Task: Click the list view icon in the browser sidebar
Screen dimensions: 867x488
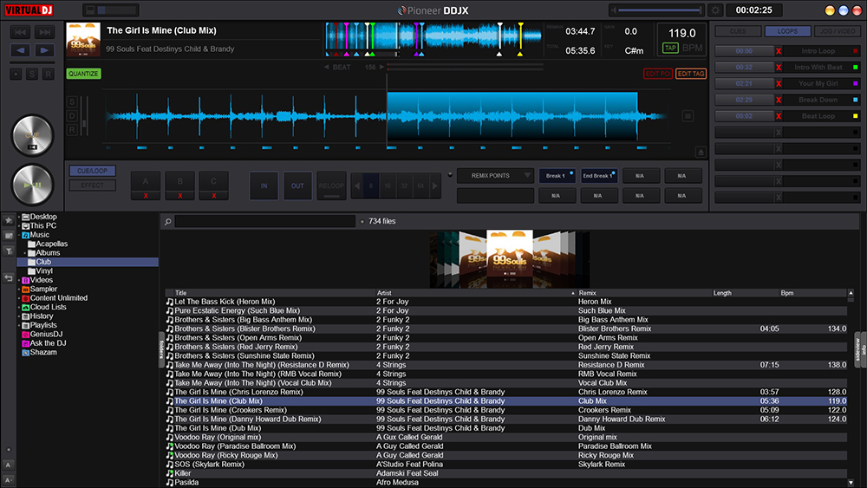Action: [x=9, y=236]
